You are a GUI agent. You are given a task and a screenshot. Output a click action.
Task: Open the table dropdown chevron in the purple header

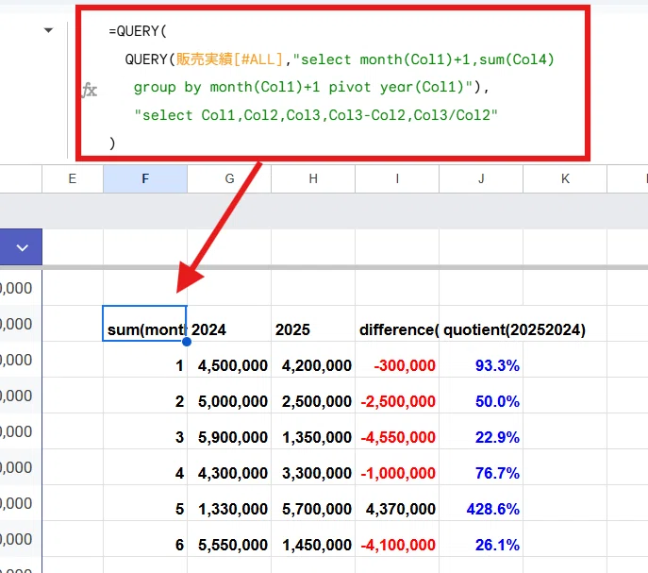coord(22,247)
